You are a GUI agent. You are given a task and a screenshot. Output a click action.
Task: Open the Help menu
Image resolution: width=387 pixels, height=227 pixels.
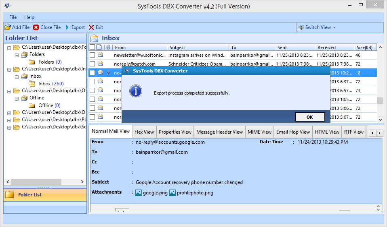(x=29, y=17)
